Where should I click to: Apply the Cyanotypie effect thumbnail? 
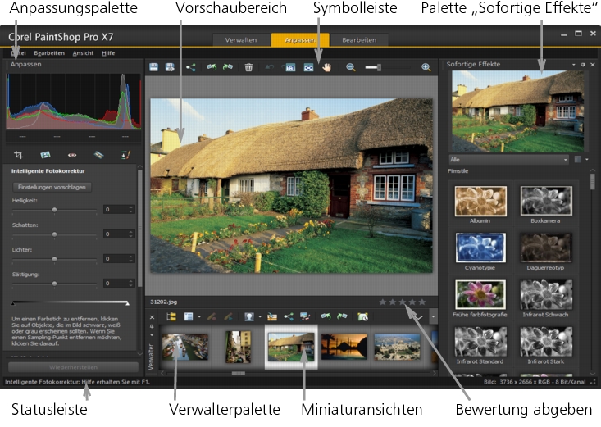[x=480, y=247]
